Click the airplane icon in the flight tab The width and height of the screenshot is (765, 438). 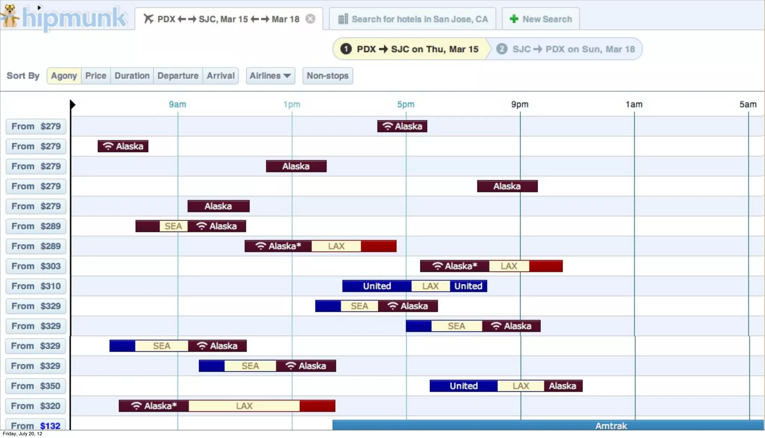148,19
